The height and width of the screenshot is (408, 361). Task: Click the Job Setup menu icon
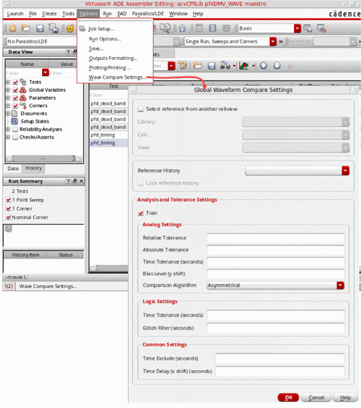[82, 29]
